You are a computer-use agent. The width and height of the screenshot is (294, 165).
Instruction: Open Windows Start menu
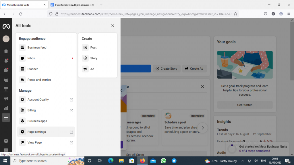5,161
